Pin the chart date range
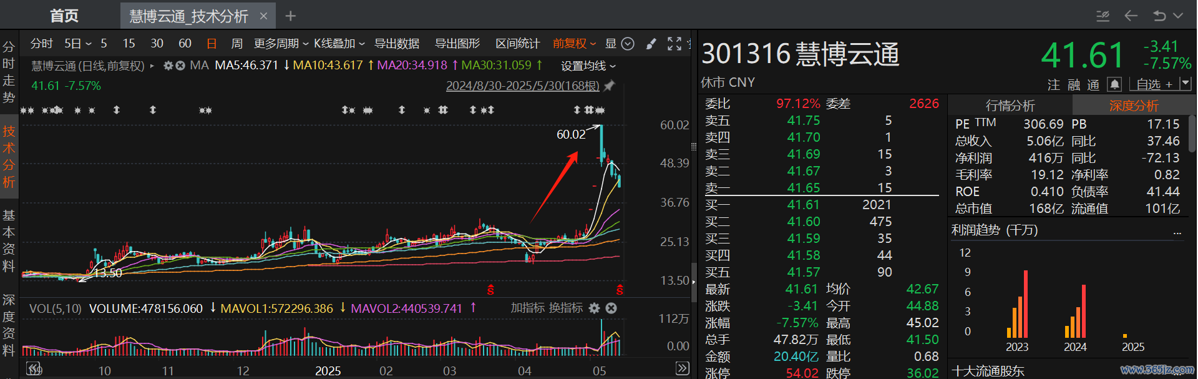Screen dimensions: 1198x379 pos(610,86)
